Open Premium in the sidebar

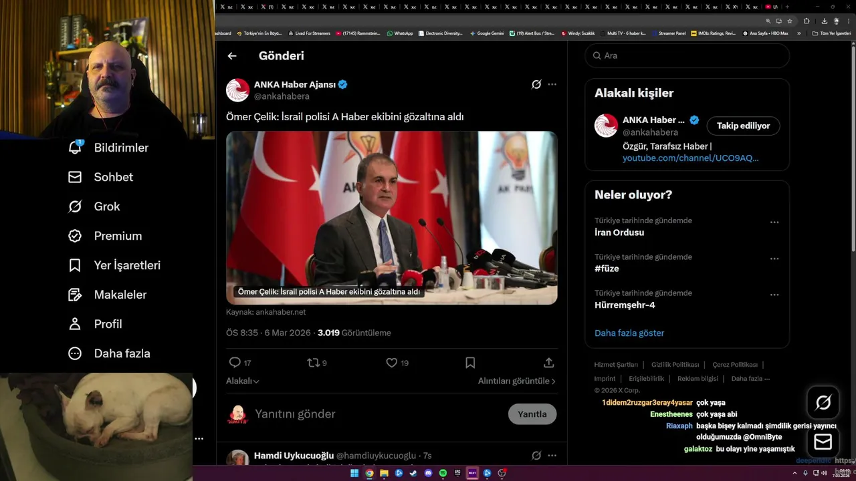click(x=105, y=236)
